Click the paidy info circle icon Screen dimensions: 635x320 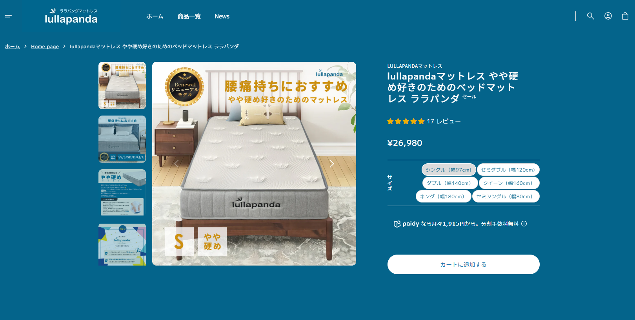click(x=524, y=224)
